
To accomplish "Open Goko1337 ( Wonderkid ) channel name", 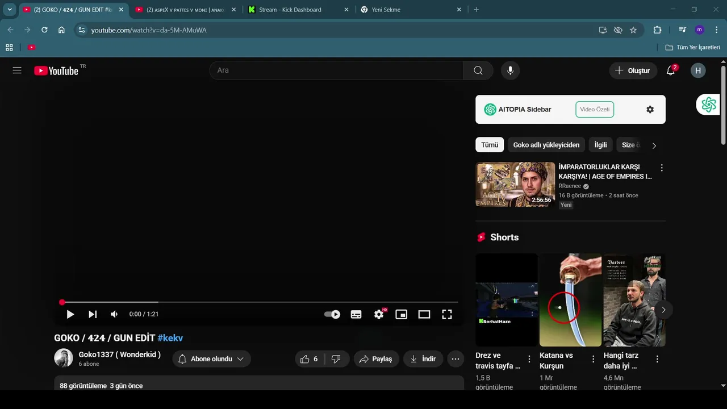I will (119, 354).
